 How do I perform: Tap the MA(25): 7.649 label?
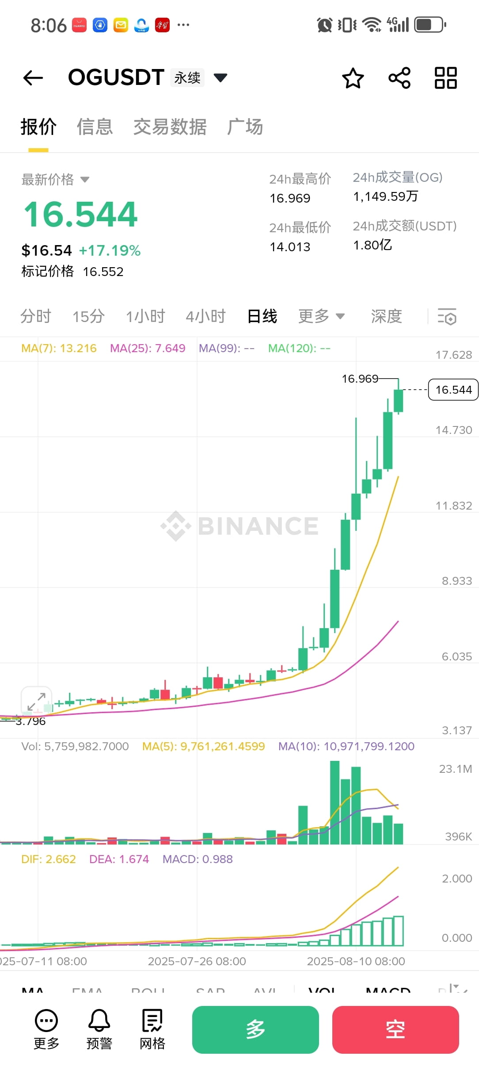coord(148,348)
